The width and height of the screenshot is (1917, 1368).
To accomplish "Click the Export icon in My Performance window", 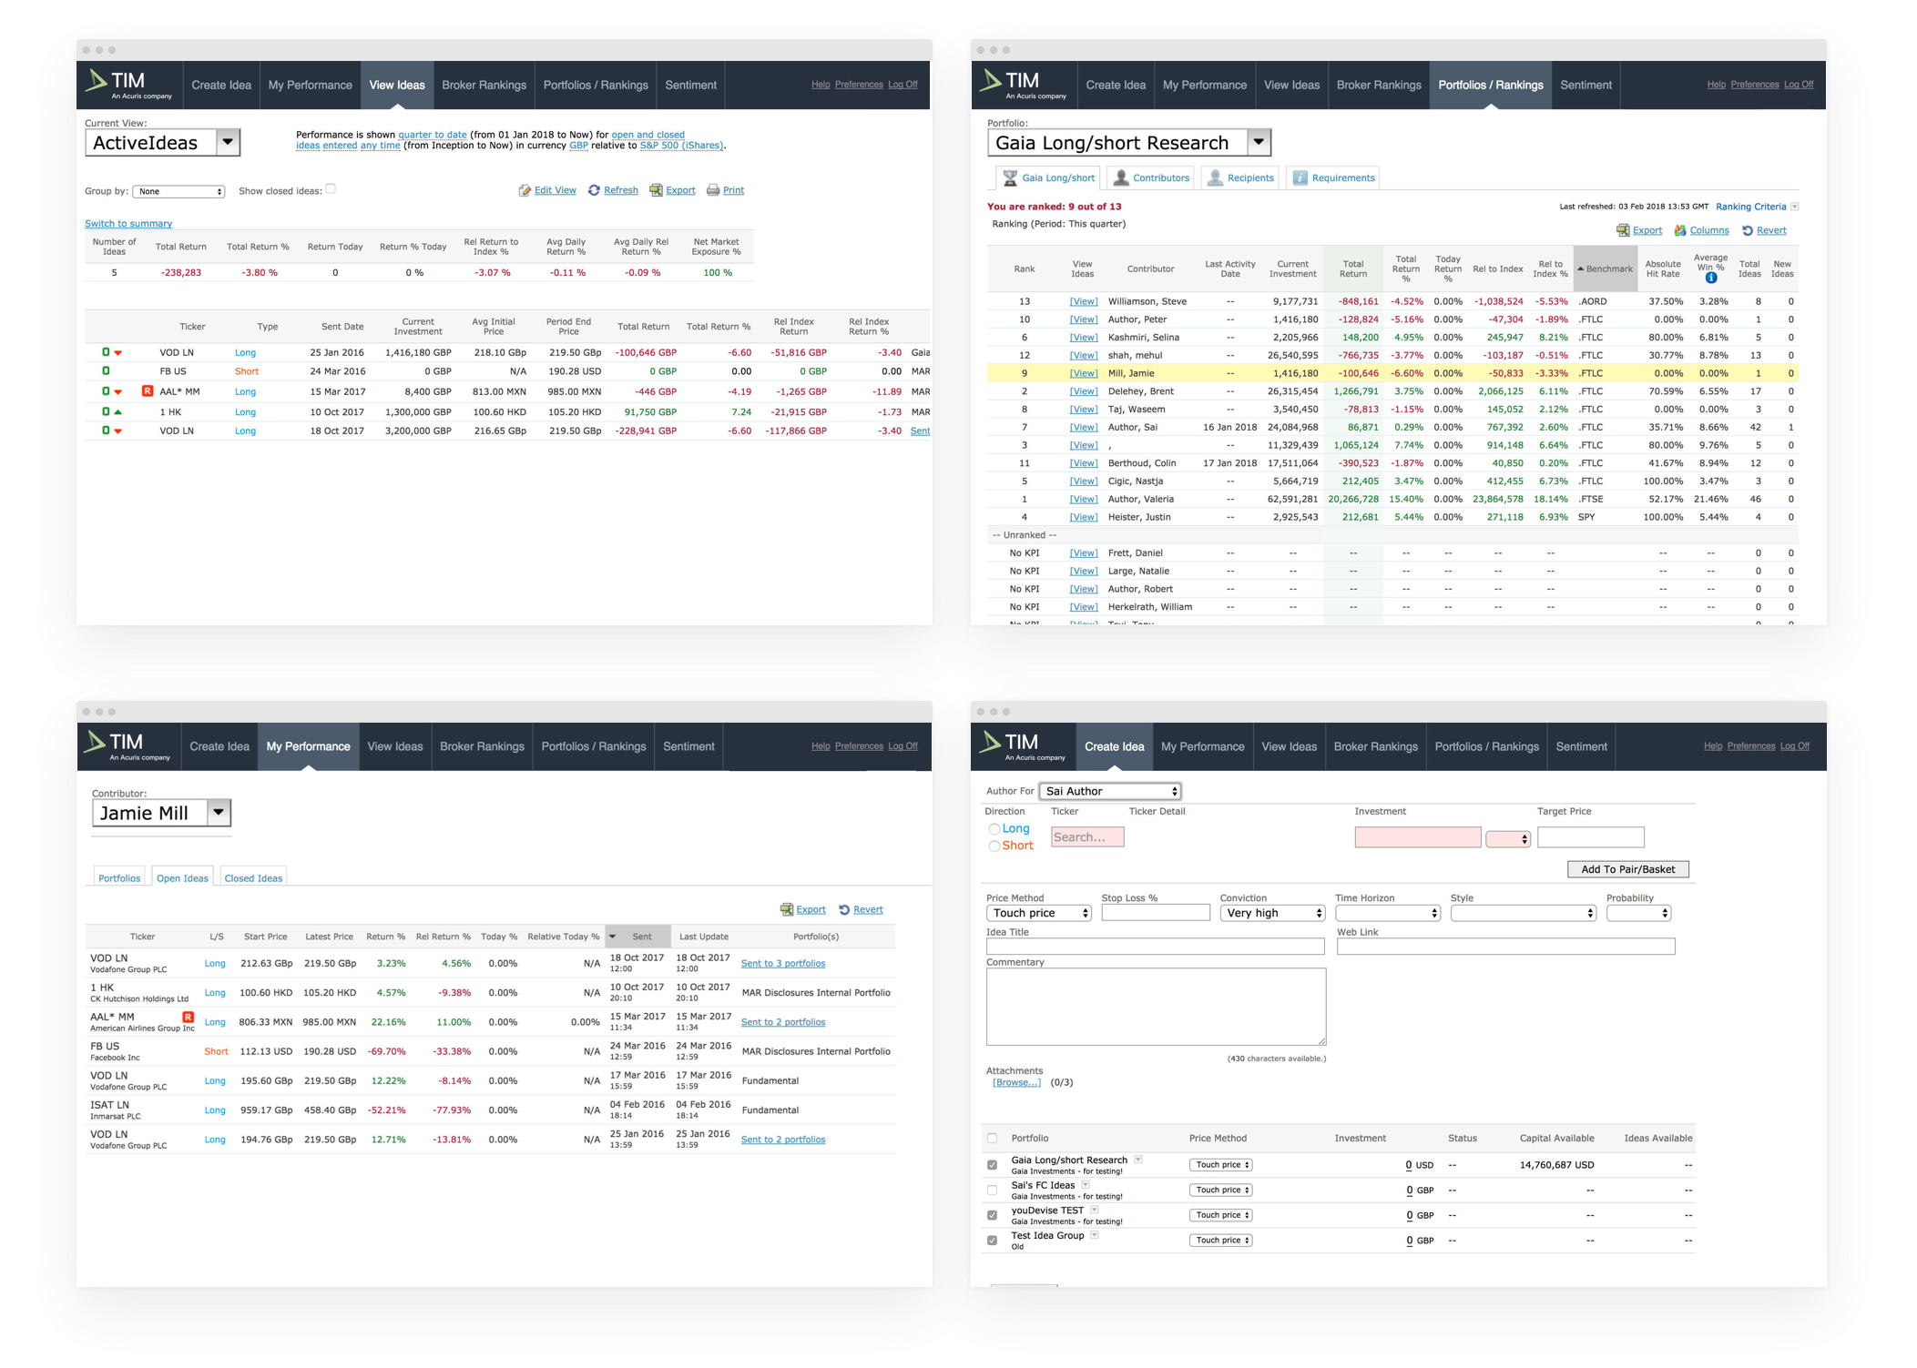I will click(787, 909).
